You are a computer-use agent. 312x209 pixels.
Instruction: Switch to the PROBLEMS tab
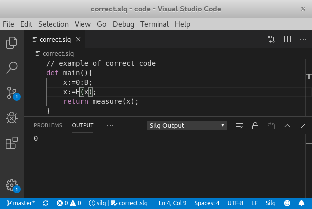click(48, 126)
